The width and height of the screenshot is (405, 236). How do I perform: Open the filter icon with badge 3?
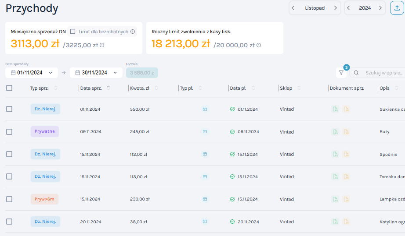pyautogui.click(x=341, y=73)
